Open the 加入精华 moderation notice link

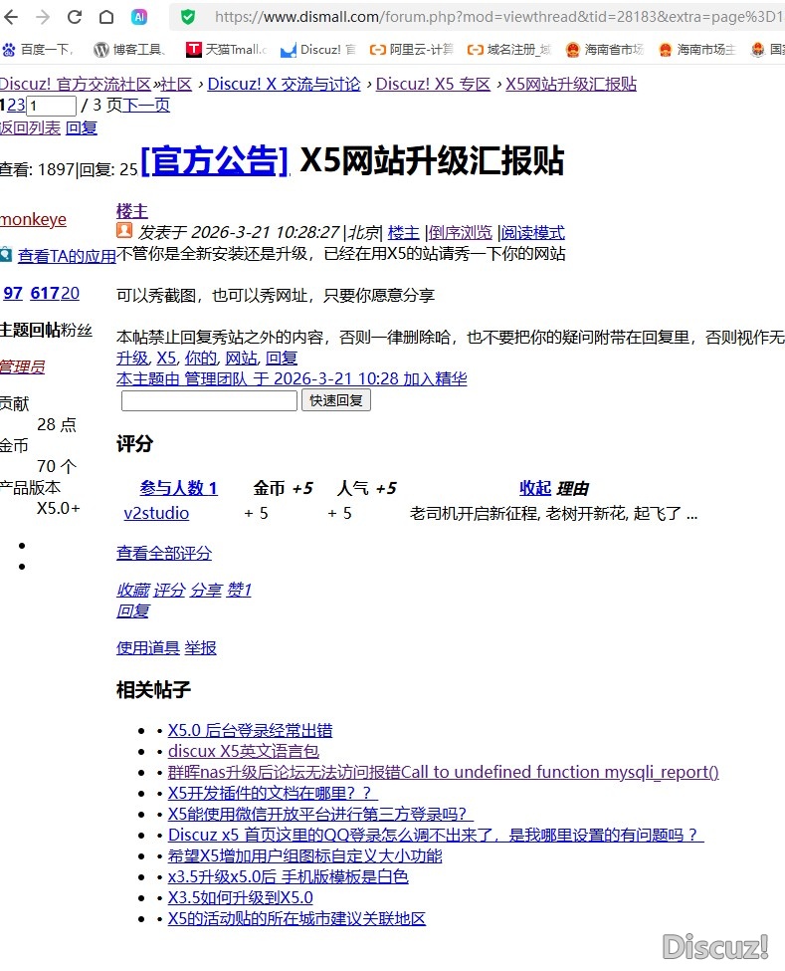pyautogui.click(x=292, y=379)
